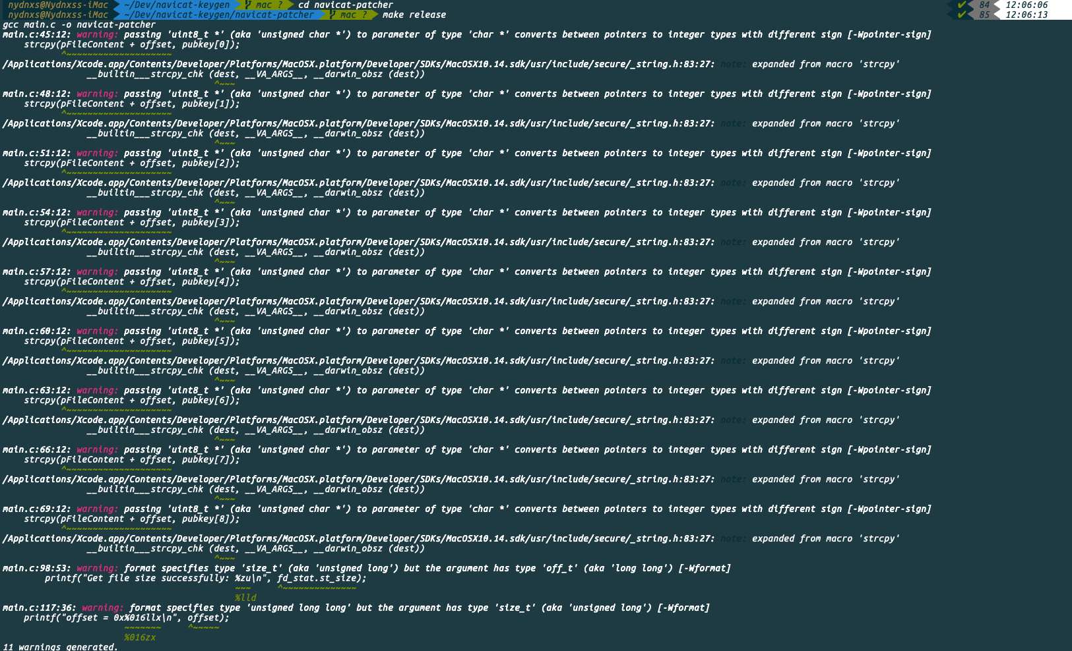Click the 'main.c:57:12:' location text

click(37, 271)
